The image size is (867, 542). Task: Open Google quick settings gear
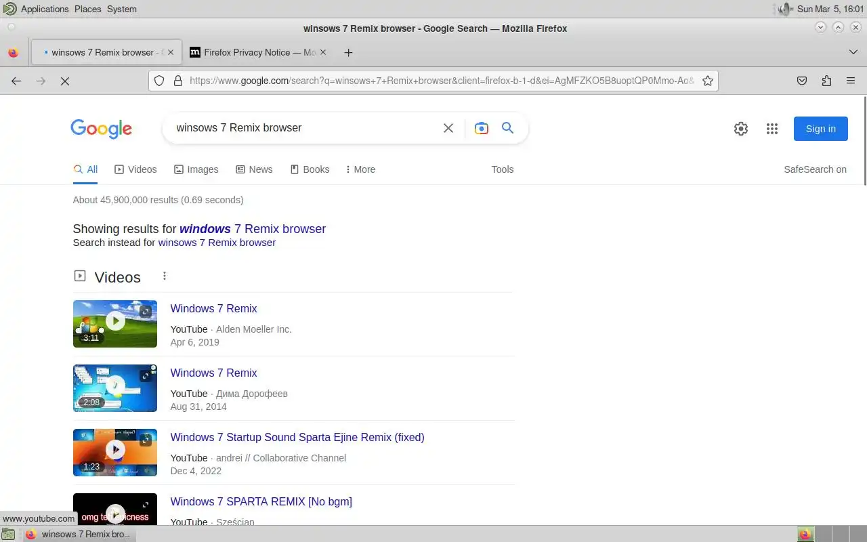[x=741, y=129]
